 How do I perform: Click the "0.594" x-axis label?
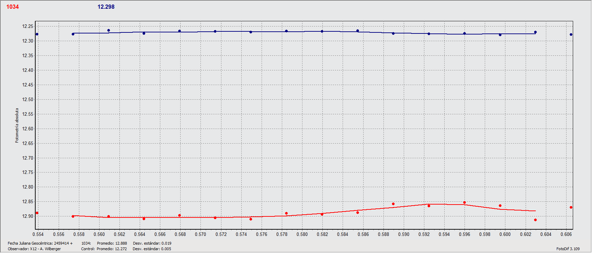point(444,235)
